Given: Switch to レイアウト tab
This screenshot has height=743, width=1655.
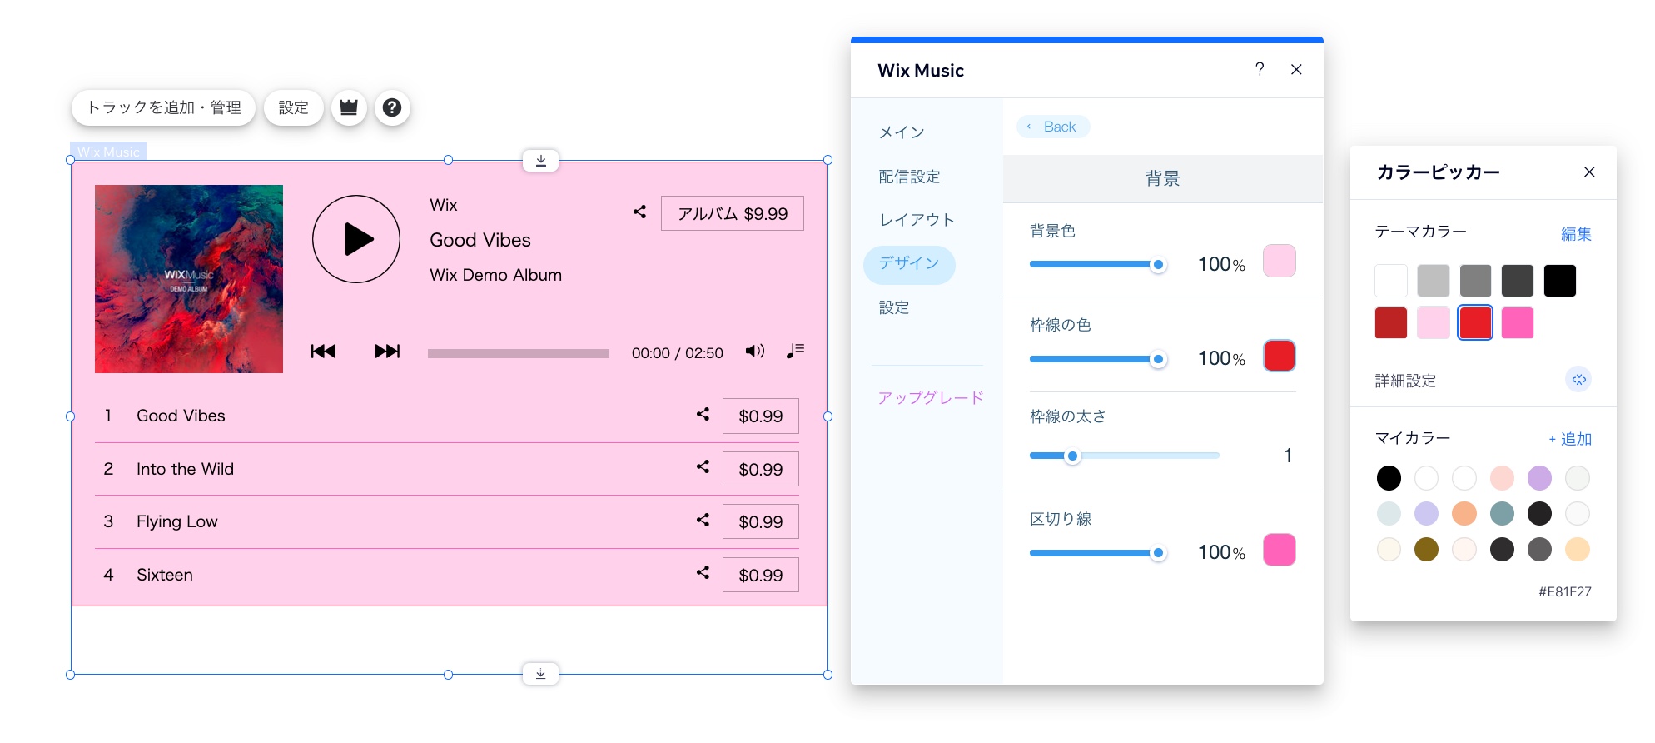Looking at the screenshot, I should pyautogui.click(x=917, y=220).
